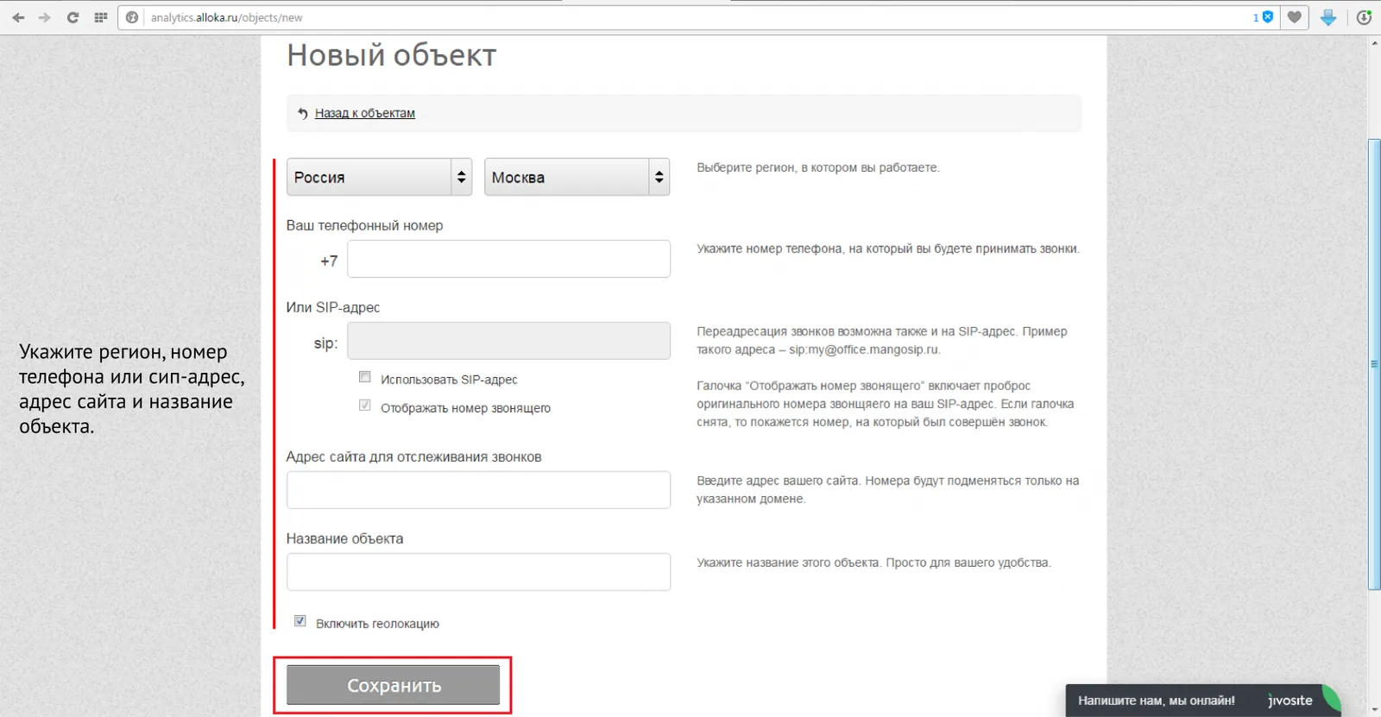Click the shield blocker icon in address bar

1268,17
